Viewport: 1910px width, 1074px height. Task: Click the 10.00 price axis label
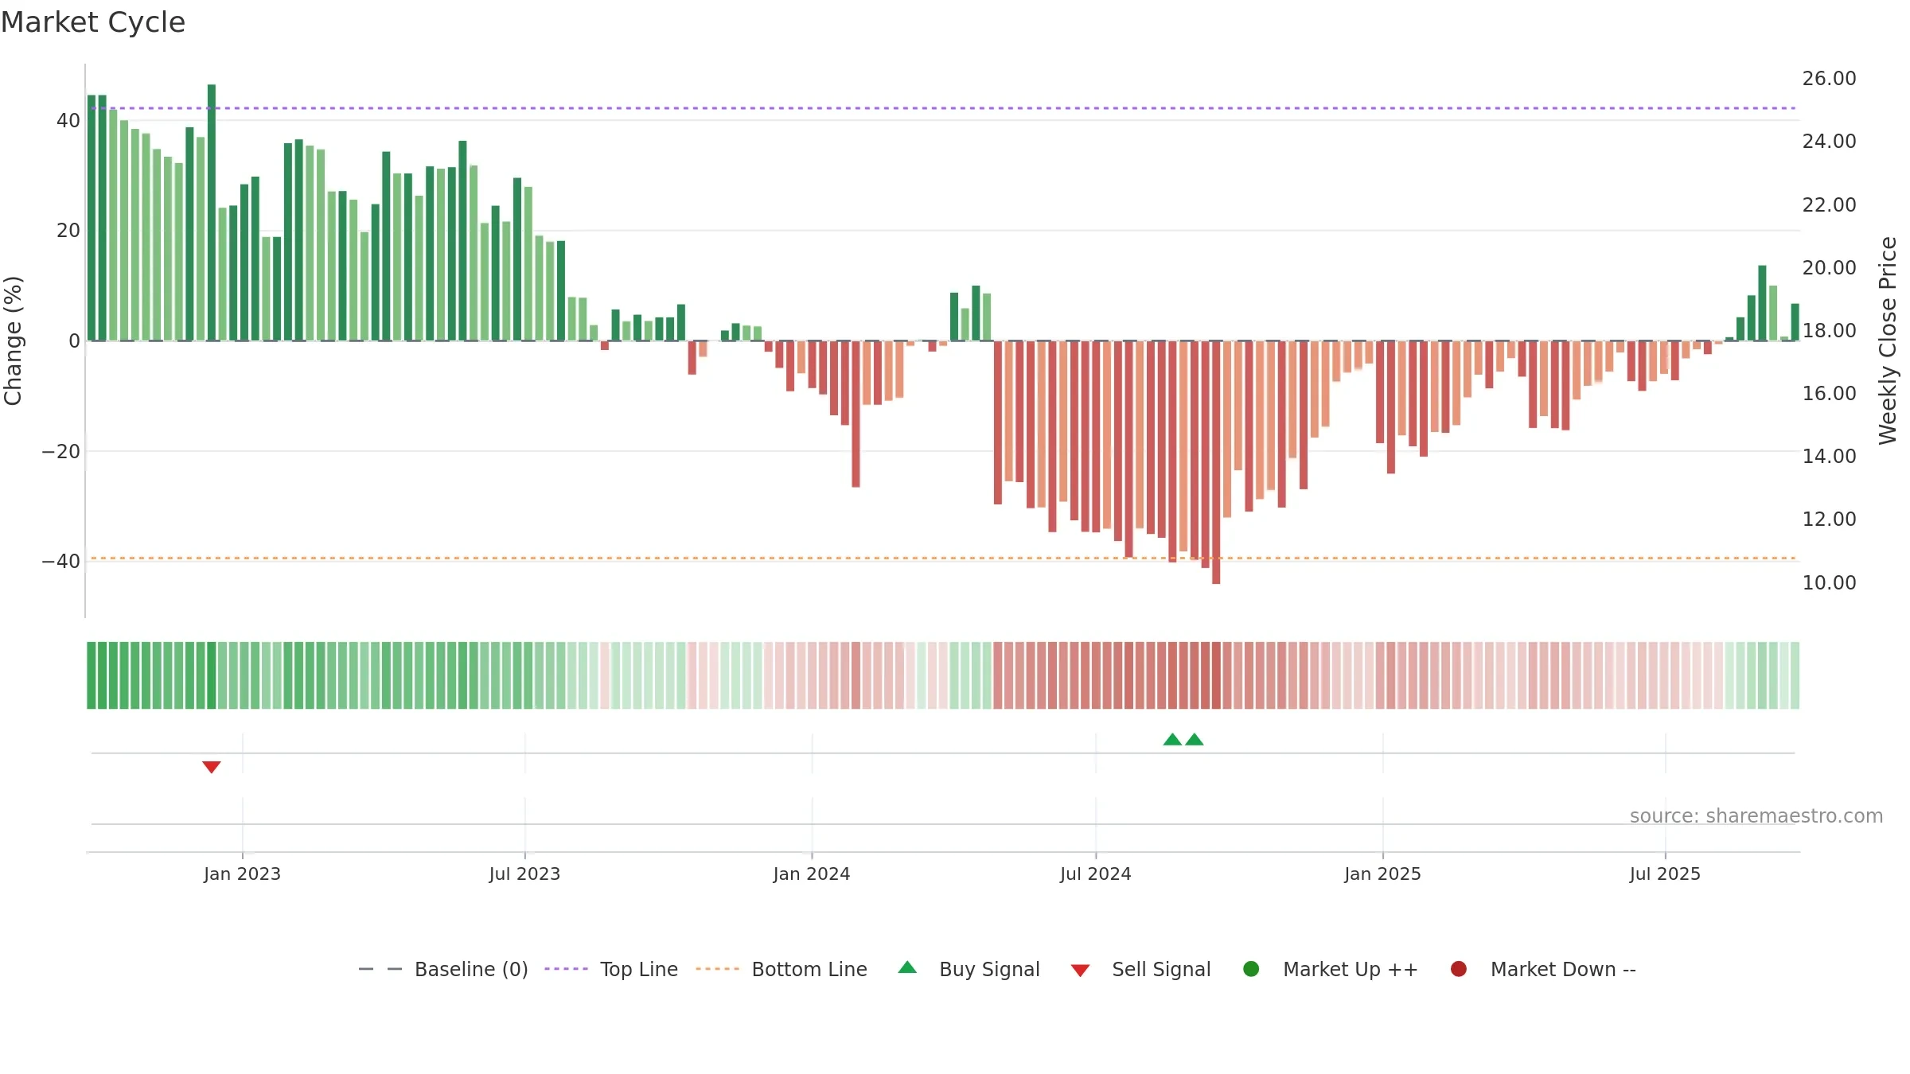[x=1829, y=583]
